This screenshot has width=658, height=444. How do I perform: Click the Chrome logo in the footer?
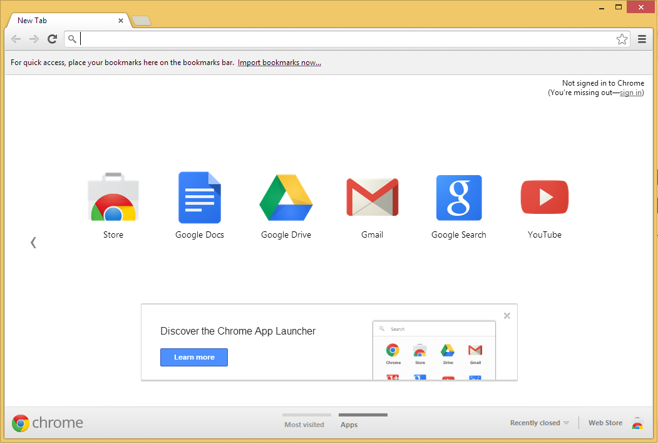click(x=47, y=423)
